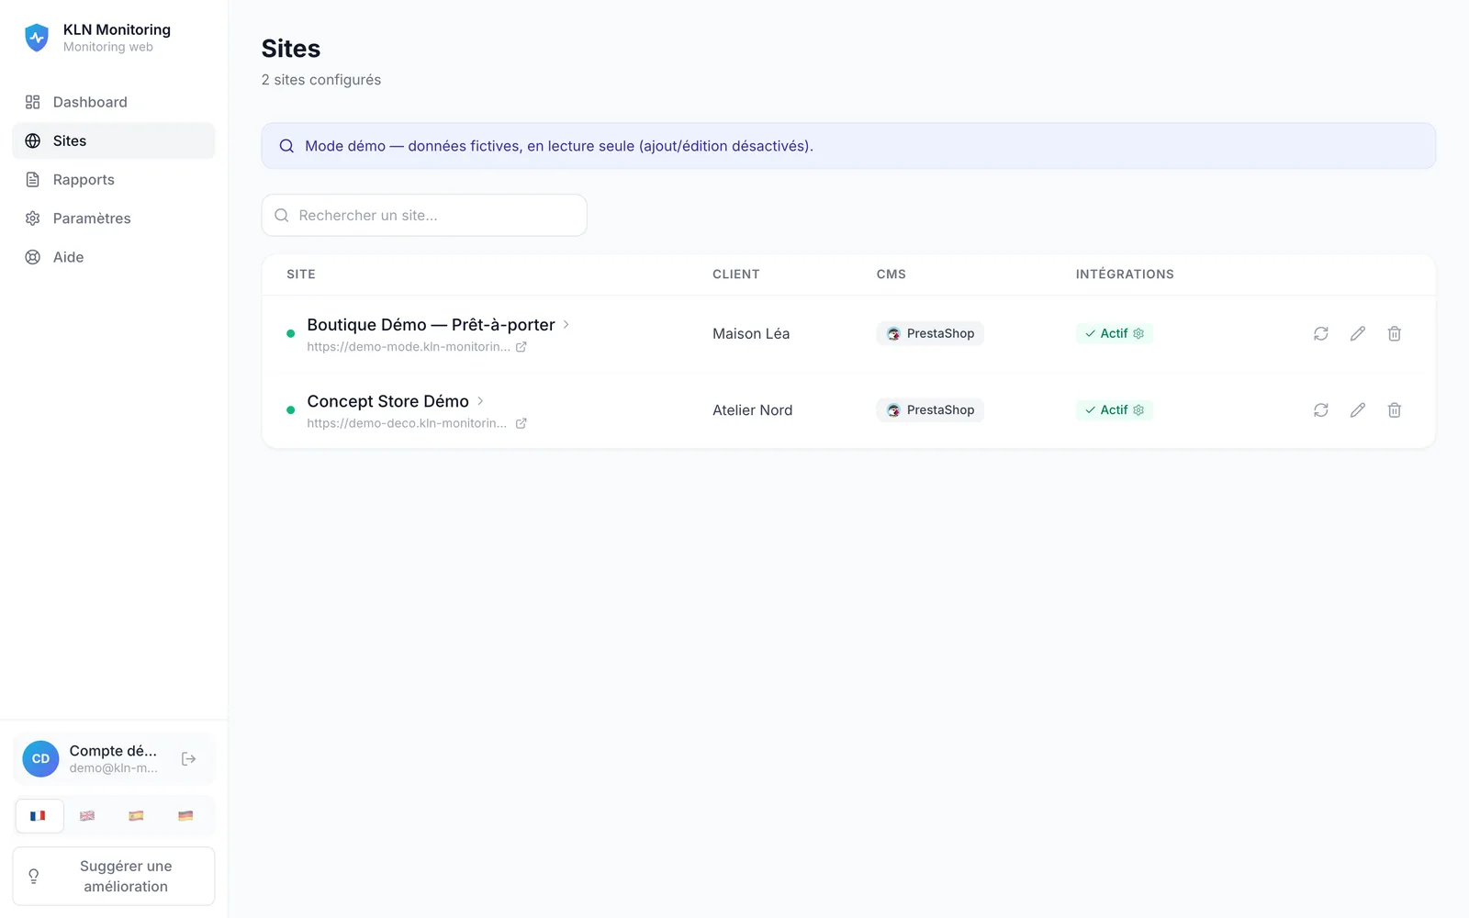Click the CD account avatar
This screenshot has height=918, width=1469.
[x=40, y=759]
